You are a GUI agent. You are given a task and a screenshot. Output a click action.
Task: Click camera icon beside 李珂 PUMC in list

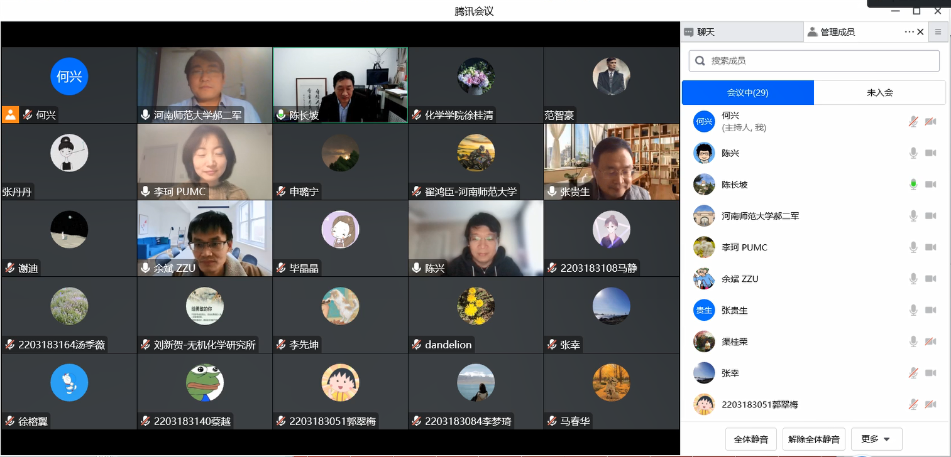point(930,247)
